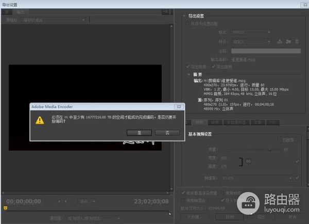Click the video settings panel scrollbar
Screen dimensions: 309x224
click(x=308, y=156)
